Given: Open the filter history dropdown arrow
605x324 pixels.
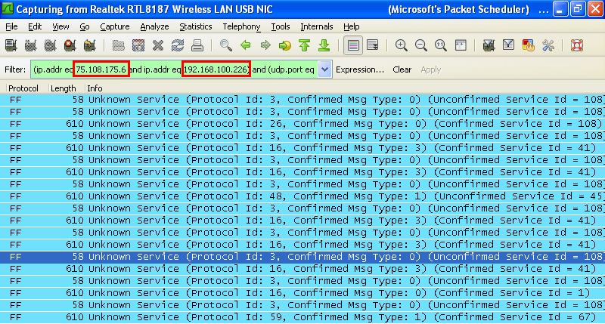Looking at the screenshot, I should [325, 69].
